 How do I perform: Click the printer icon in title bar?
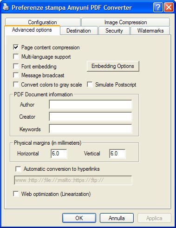pos(6,7)
